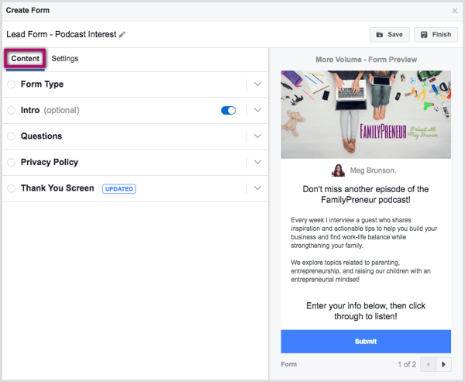Toggle the Intro section switch off
This screenshot has height=382, width=465.
pyautogui.click(x=229, y=110)
